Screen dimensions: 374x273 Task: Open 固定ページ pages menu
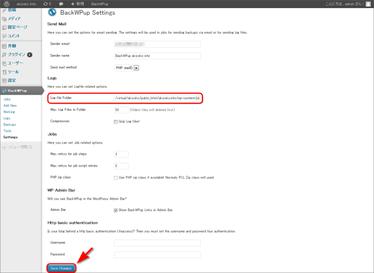[17, 27]
